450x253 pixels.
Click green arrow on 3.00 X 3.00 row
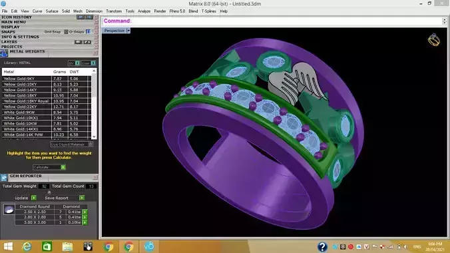click(85, 222)
